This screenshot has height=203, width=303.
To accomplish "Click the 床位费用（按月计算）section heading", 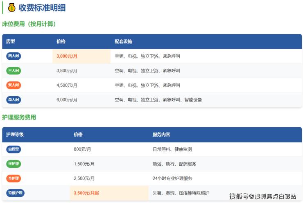I will coord(29,24).
